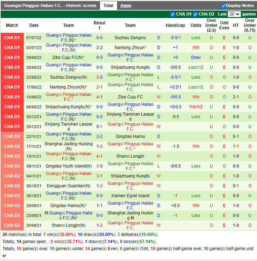Click the 1-1 score on 29/09/21
The image size is (257, 261).
pyautogui.click(x=99, y=206)
